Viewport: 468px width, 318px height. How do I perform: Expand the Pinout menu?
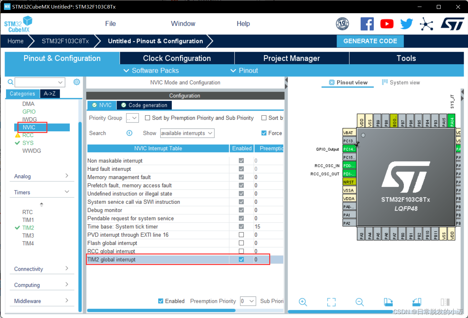coord(244,70)
